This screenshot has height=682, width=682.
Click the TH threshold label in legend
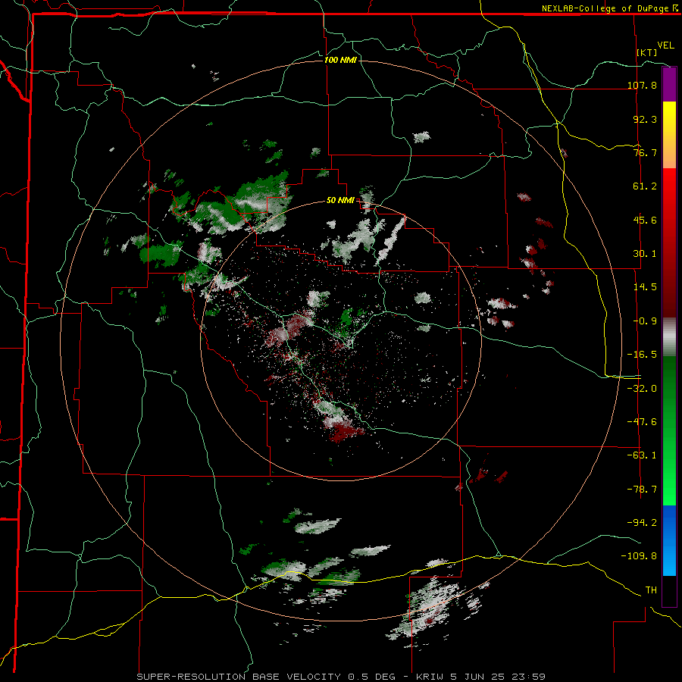(651, 590)
